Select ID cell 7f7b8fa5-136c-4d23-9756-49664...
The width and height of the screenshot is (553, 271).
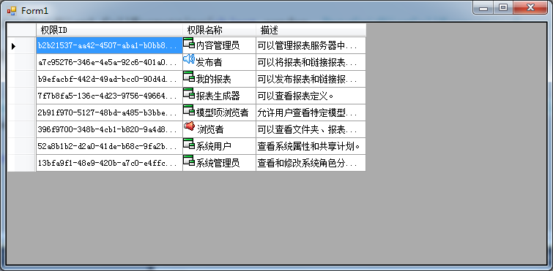(109, 96)
